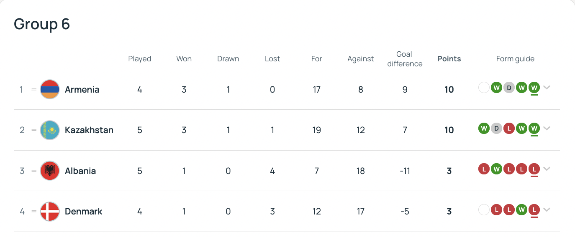This screenshot has height=237, width=575.
Task: Select Albania's green win form badge
Action: (496, 169)
